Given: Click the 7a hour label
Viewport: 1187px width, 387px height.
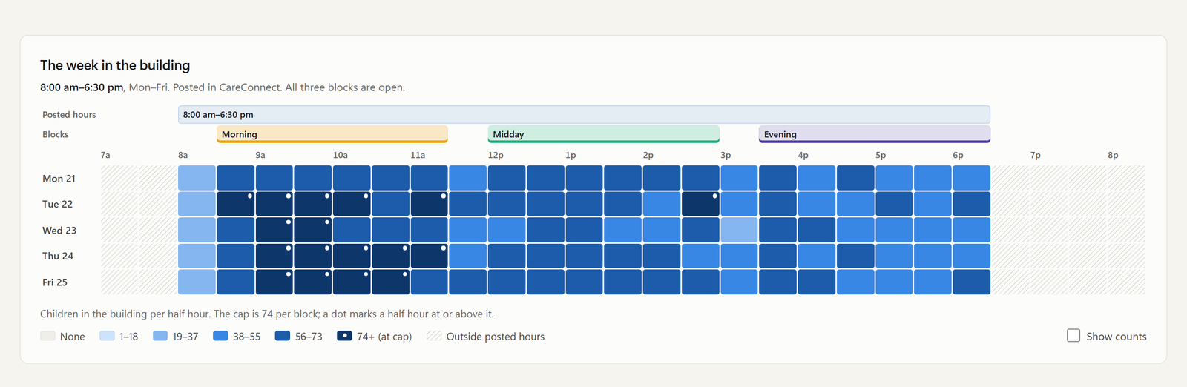Looking at the screenshot, I should coord(105,155).
